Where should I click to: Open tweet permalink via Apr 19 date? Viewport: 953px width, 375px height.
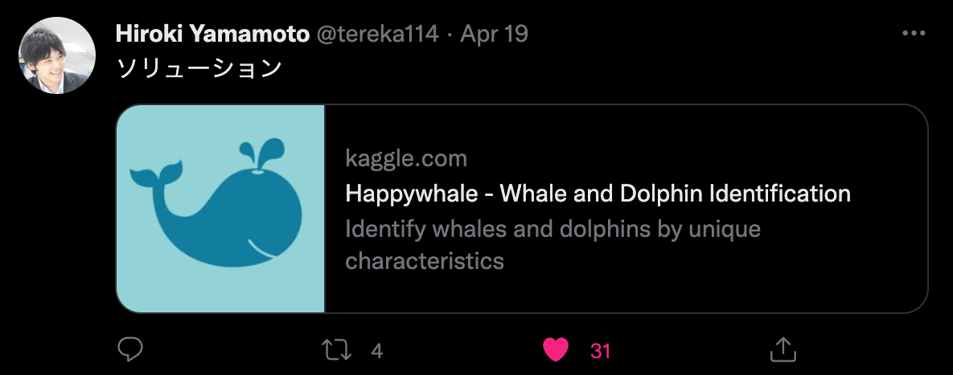point(494,34)
